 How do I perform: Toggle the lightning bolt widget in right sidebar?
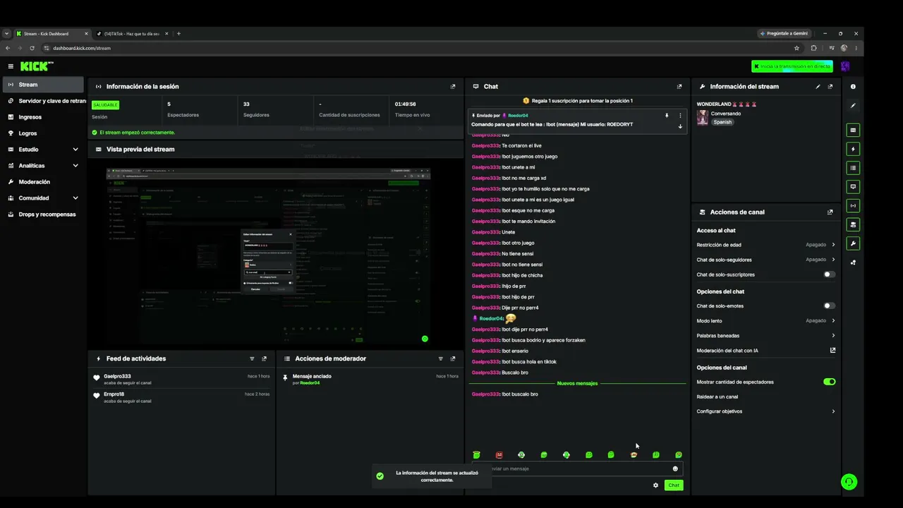coord(853,149)
